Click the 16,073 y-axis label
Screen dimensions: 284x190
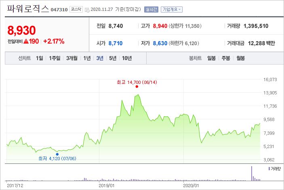(270, 79)
